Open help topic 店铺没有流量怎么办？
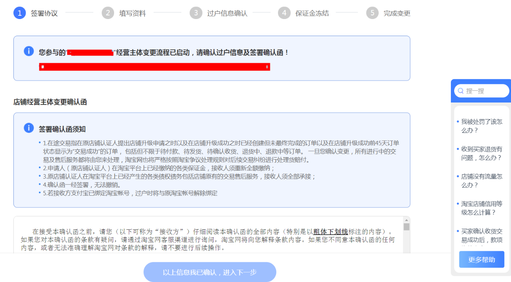Image resolution: width=511 pixels, height=282 pixels. pos(481,181)
